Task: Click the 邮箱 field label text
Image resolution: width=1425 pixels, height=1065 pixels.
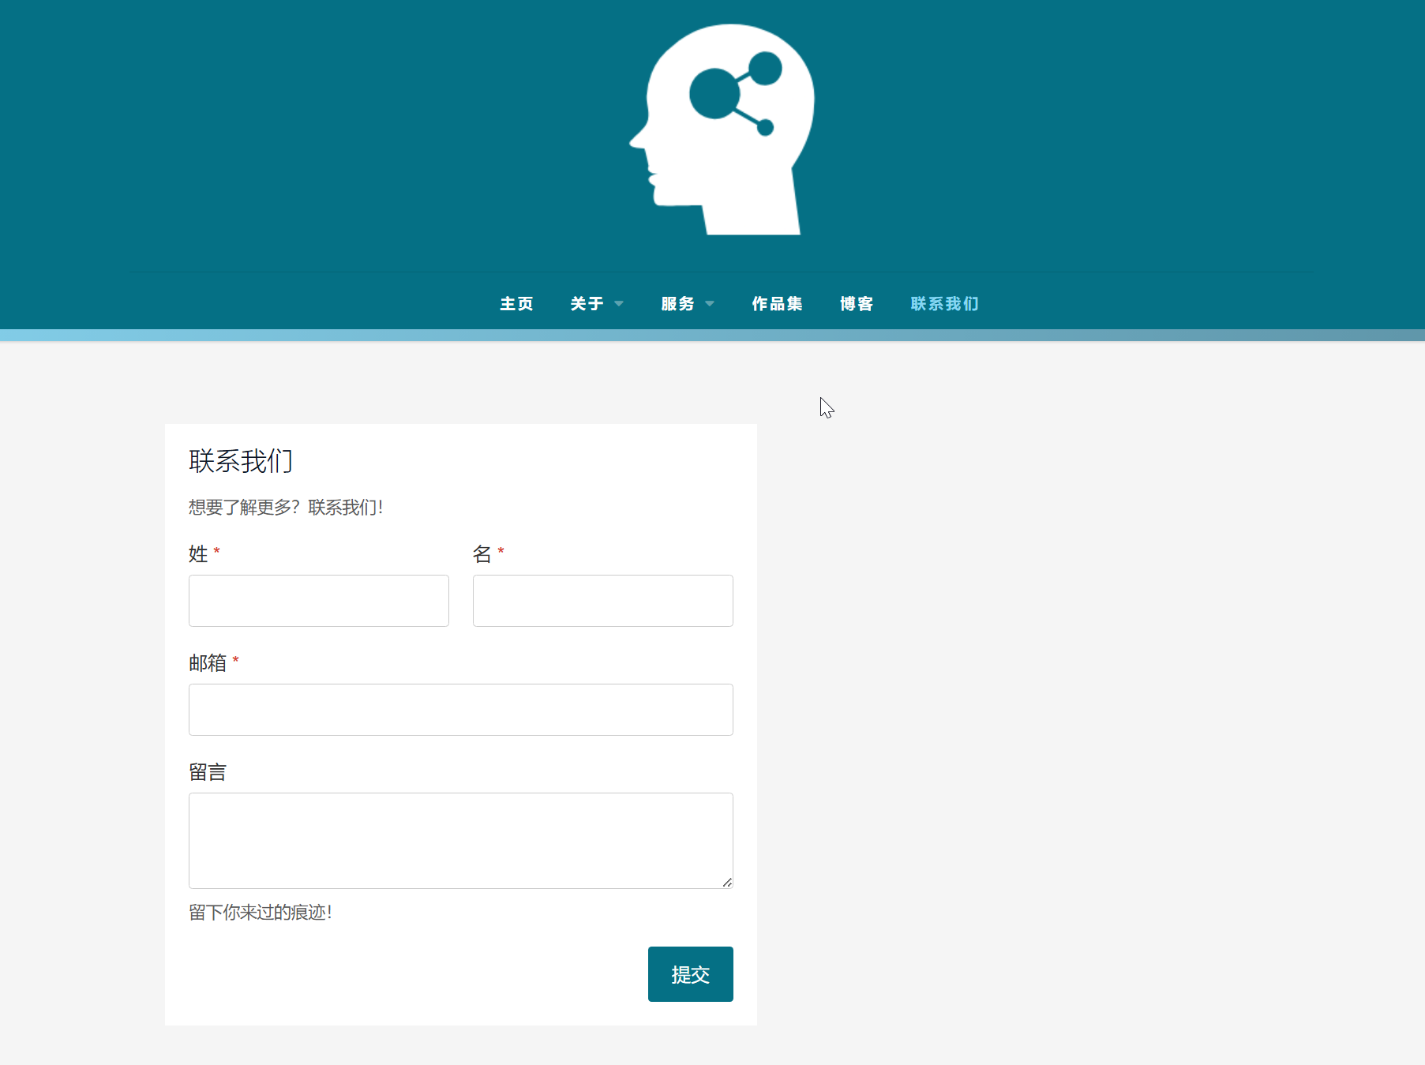Action: [x=208, y=663]
